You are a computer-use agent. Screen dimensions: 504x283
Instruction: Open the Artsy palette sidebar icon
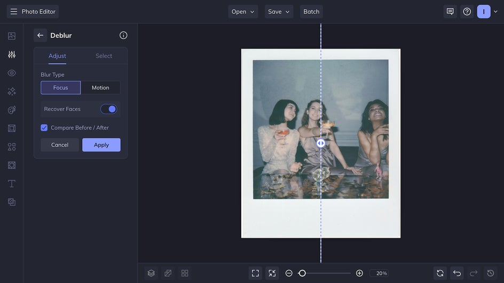click(x=12, y=110)
